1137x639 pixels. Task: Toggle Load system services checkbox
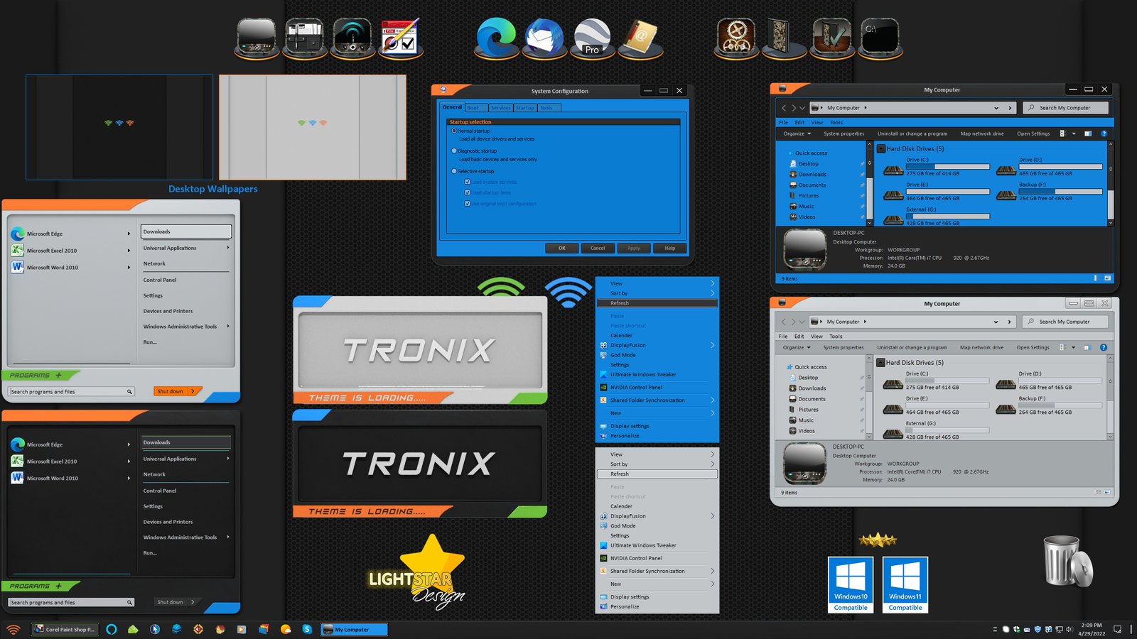point(468,182)
